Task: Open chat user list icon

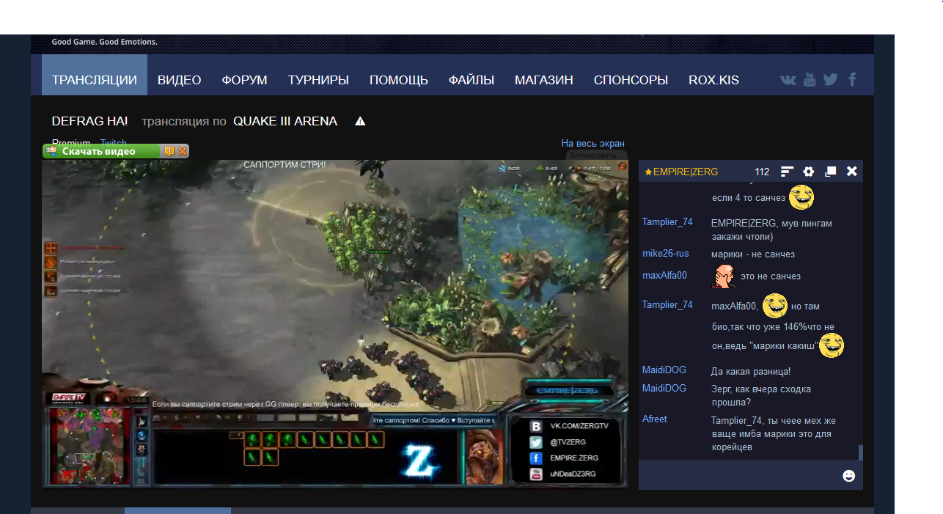Action: click(787, 172)
